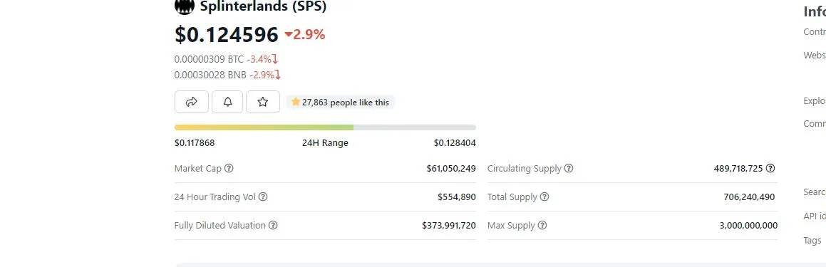Click the 27,863 people like this badge
Screen dimensions: 826x267
click(340, 102)
